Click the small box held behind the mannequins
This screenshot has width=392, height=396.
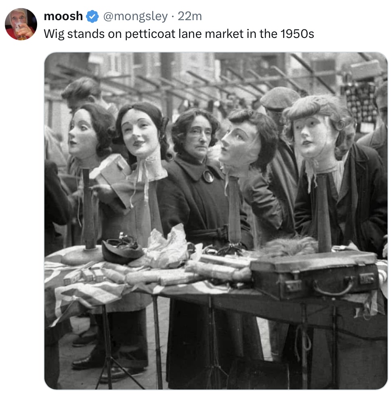(x=110, y=171)
